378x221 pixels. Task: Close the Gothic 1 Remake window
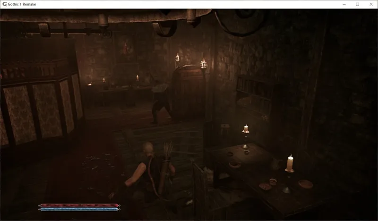pyautogui.click(x=371, y=4)
